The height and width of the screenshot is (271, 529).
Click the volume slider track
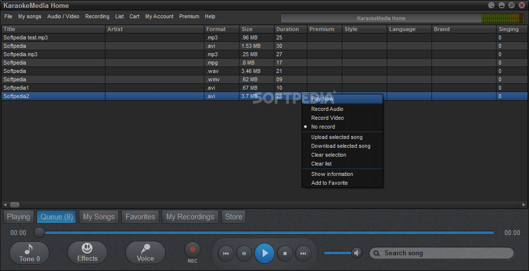337,252
